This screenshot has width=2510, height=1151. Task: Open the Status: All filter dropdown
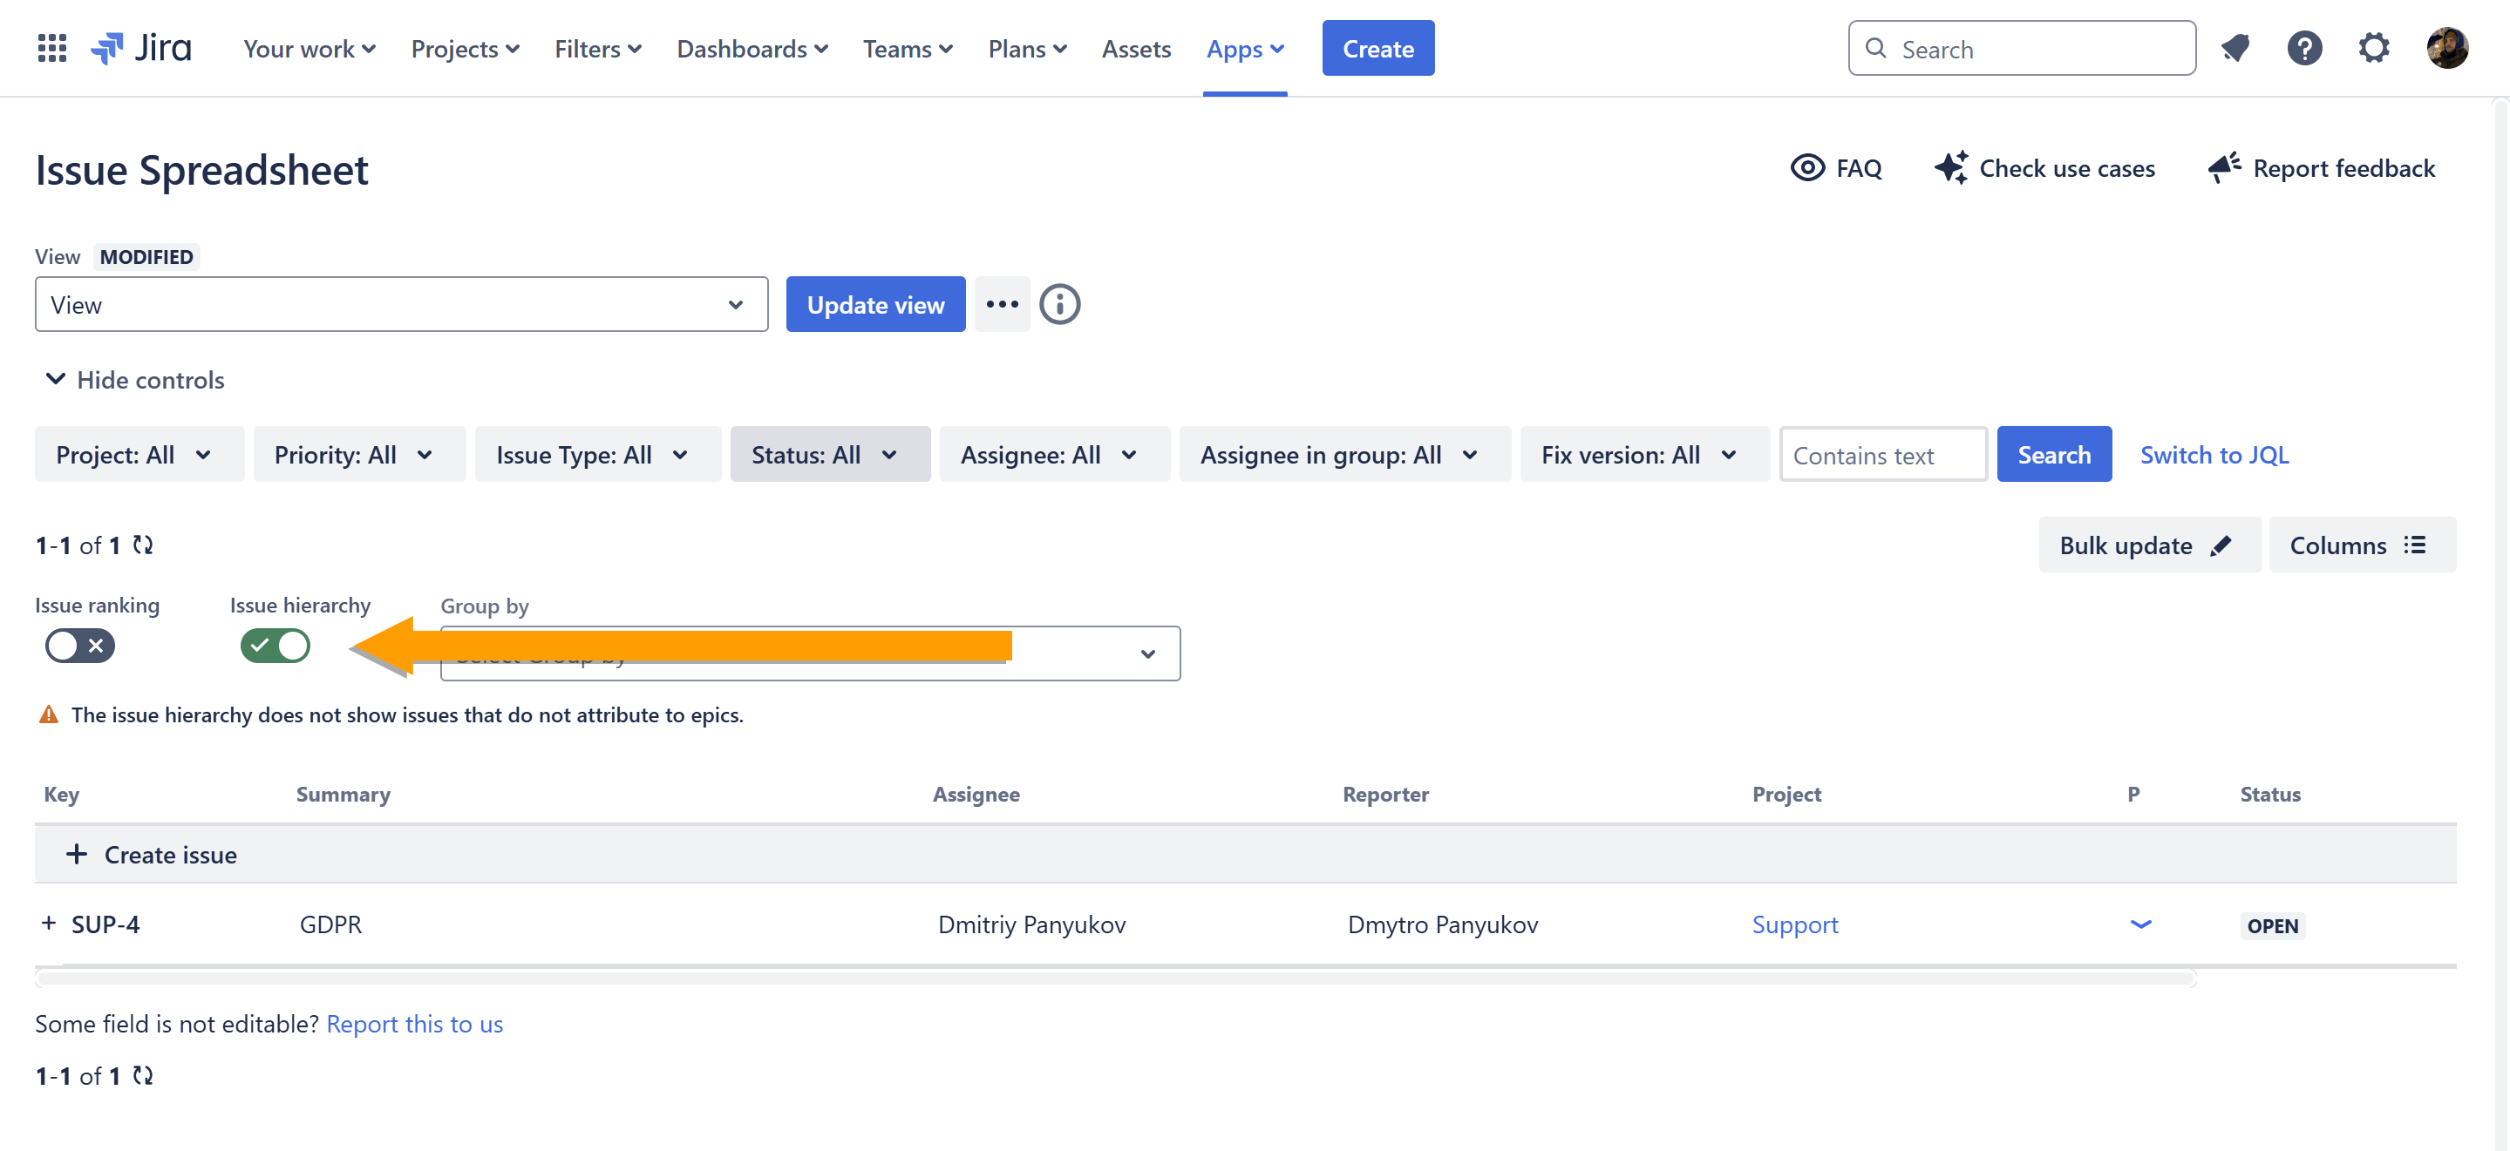[x=829, y=455]
